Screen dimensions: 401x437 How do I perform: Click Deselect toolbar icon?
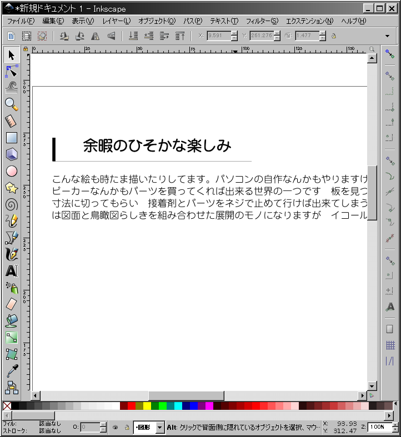[42, 36]
